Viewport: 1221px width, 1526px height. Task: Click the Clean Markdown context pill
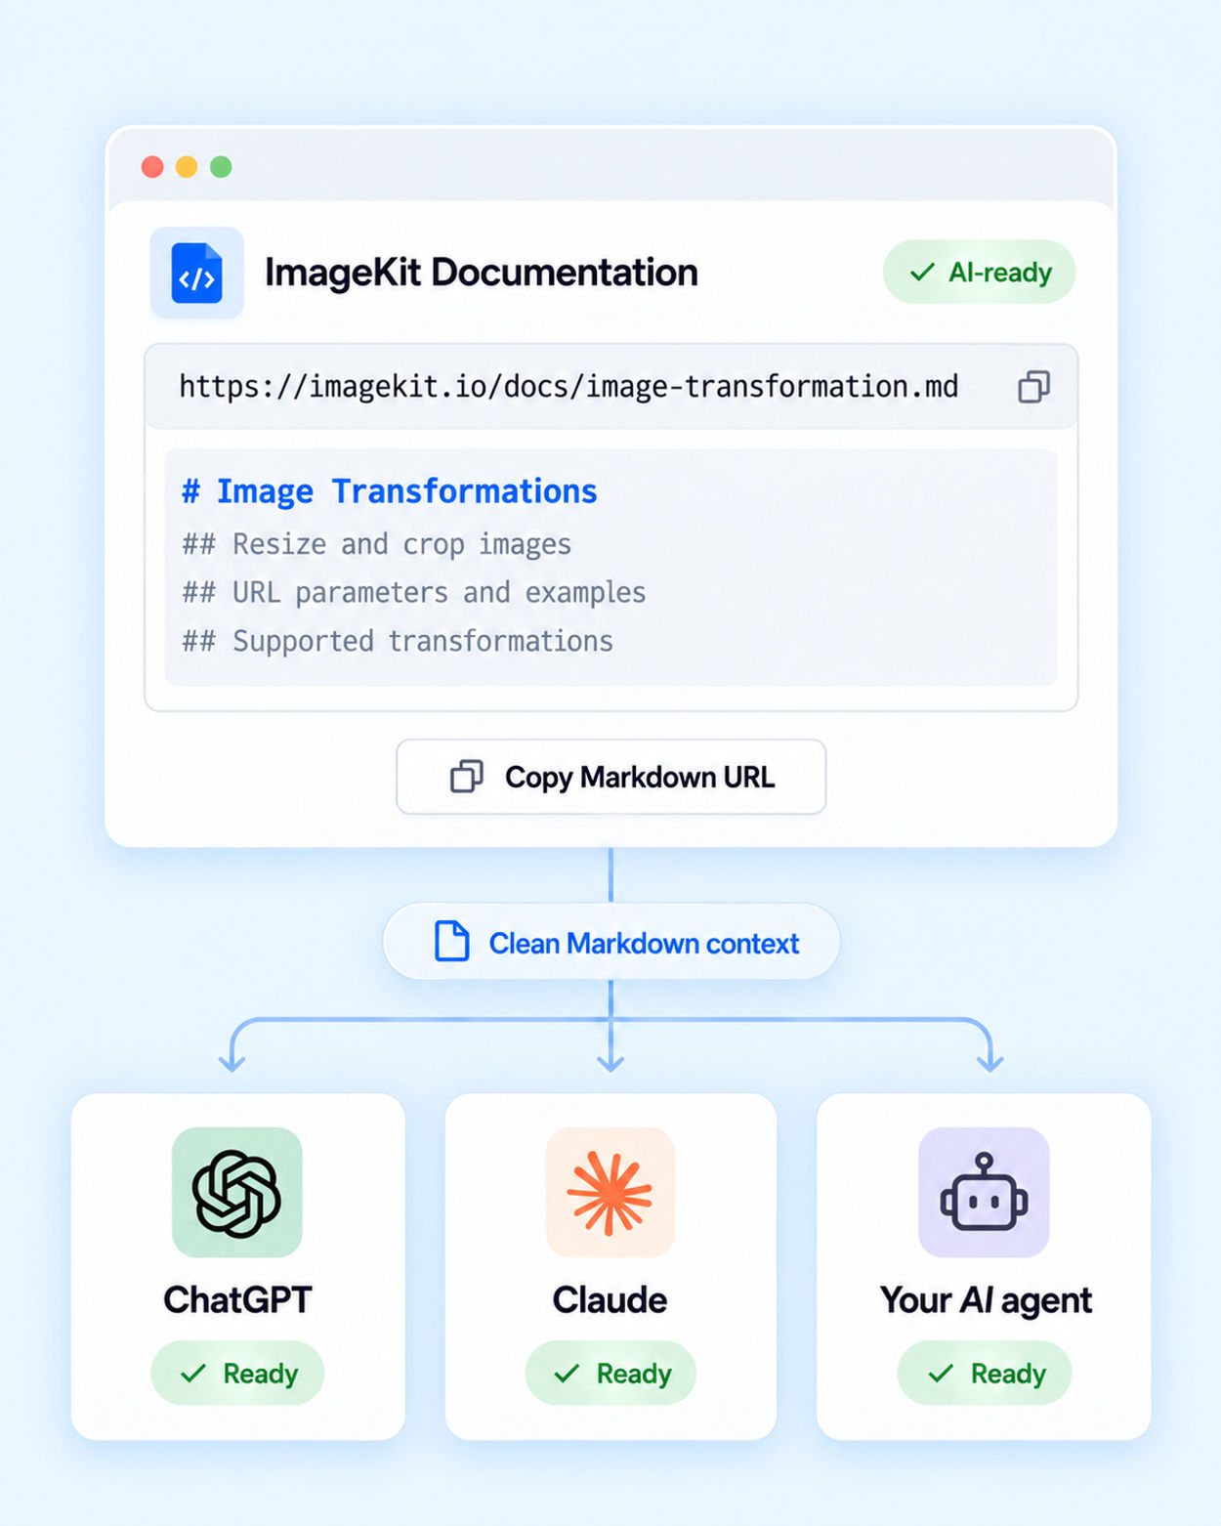[611, 942]
